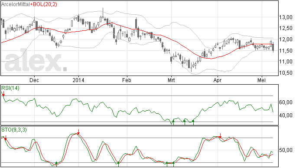Viewport: 299px width, 168px height.
Task: Click the last green RSI buy arrow in March
Action: point(193,122)
